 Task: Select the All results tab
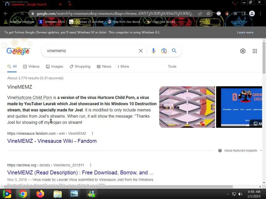tap(12, 67)
